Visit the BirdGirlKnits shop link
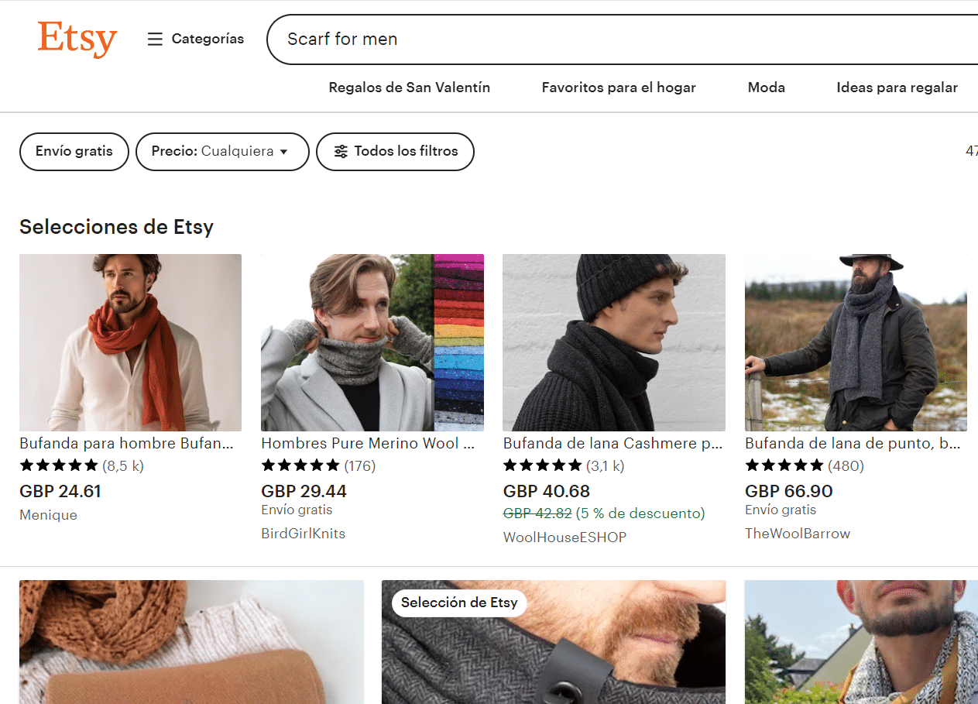 (x=303, y=534)
